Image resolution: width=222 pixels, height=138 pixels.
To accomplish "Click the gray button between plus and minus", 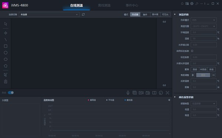I will point(203,75).
